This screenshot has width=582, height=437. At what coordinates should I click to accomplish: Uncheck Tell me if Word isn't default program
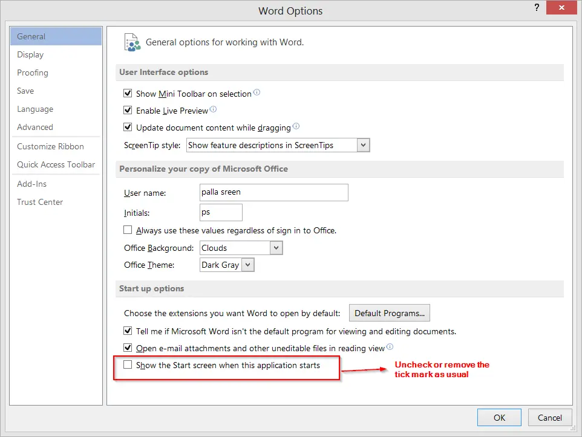pyautogui.click(x=128, y=331)
